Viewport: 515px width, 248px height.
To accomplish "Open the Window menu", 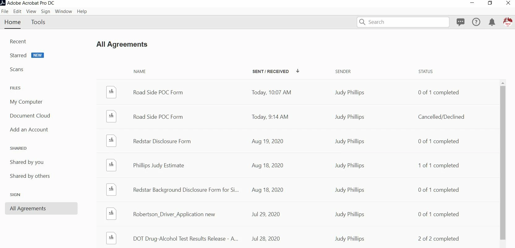I will coord(63,11).
